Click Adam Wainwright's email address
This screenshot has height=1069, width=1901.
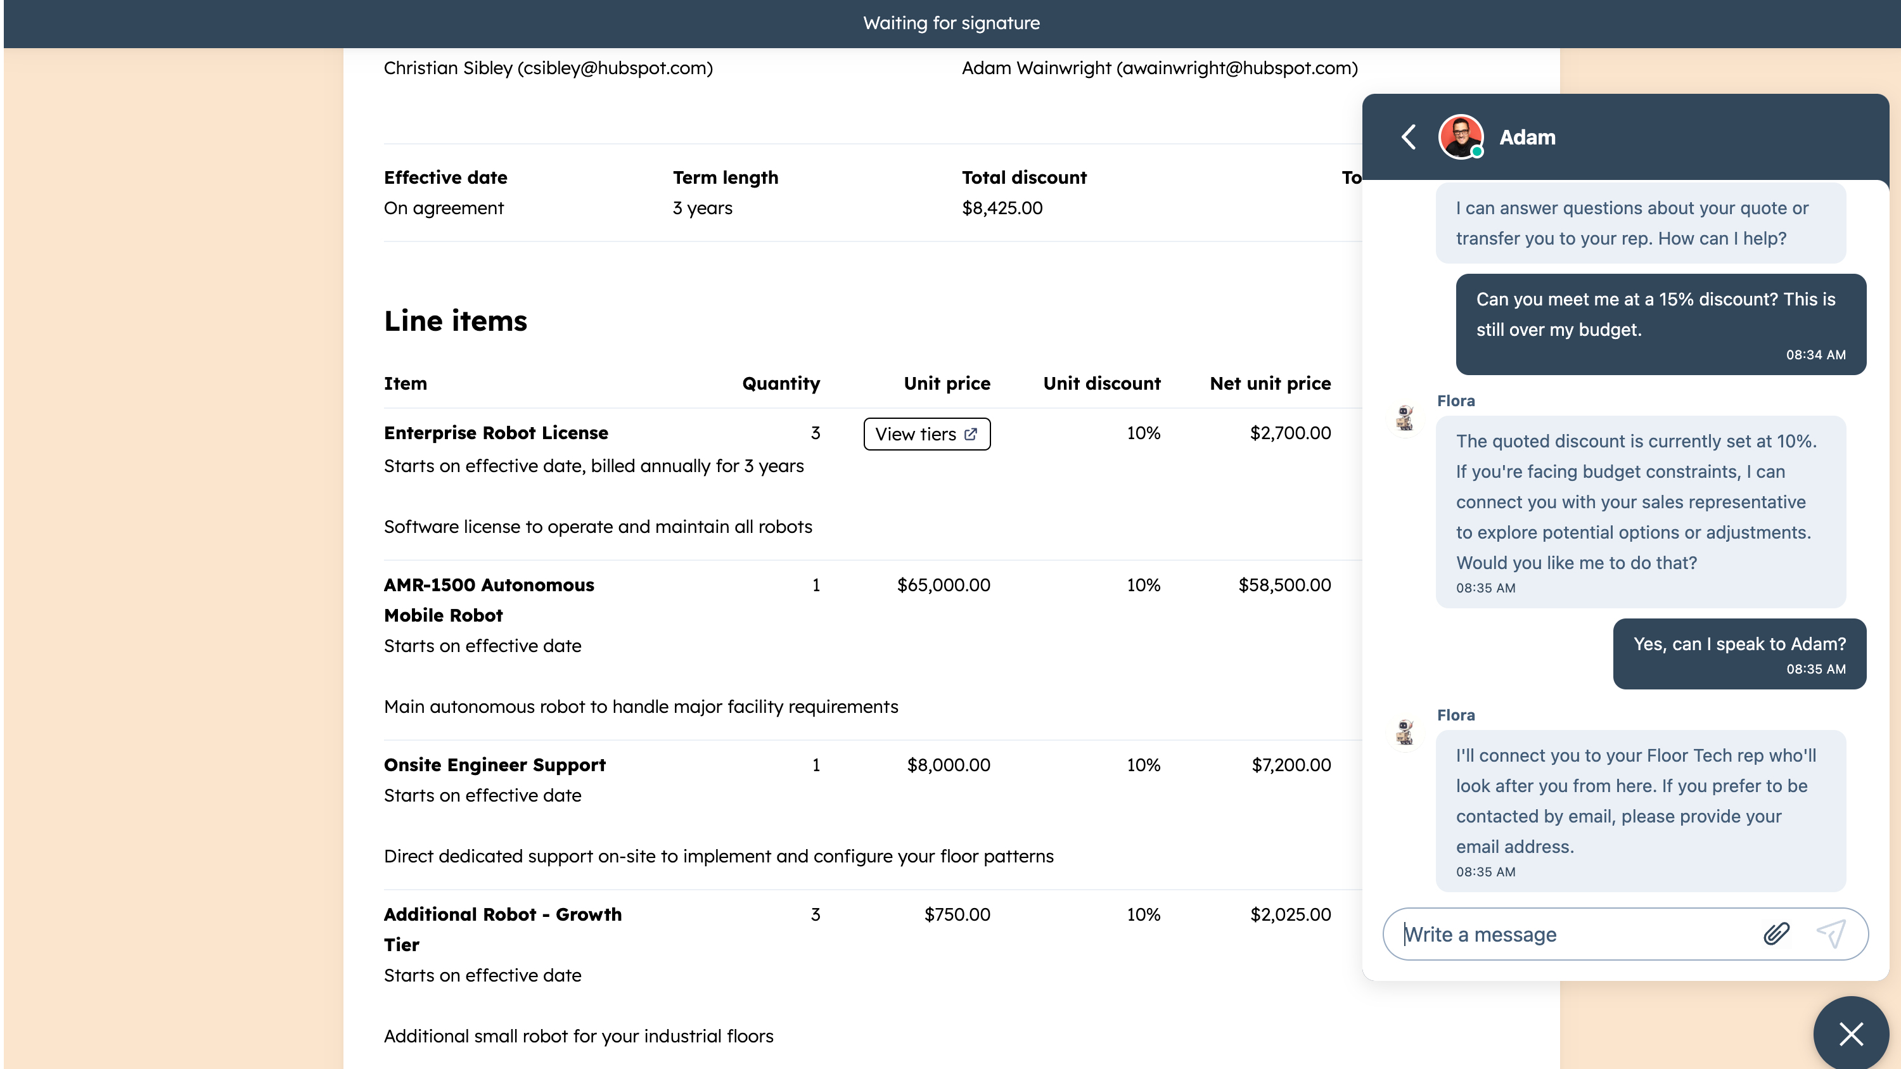(x=1237, y=68)
